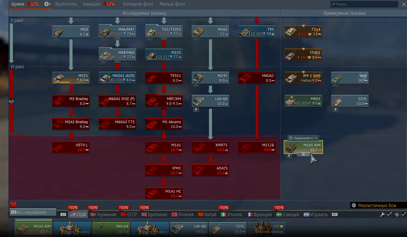Click the Нанять экипаж 500 crew slot
This screenshot has width=407, height=237.
(x=267, y=229)
